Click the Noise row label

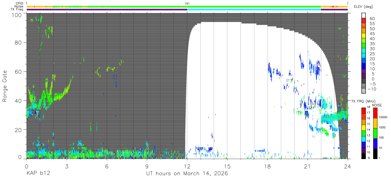pos(19,6)
